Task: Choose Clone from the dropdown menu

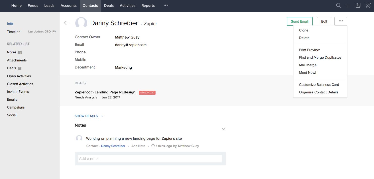Action: [x=304, y=30]
